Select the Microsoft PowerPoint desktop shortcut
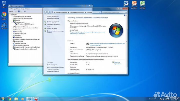The height and width of the screenshot is (101, 180). point(134,5)
